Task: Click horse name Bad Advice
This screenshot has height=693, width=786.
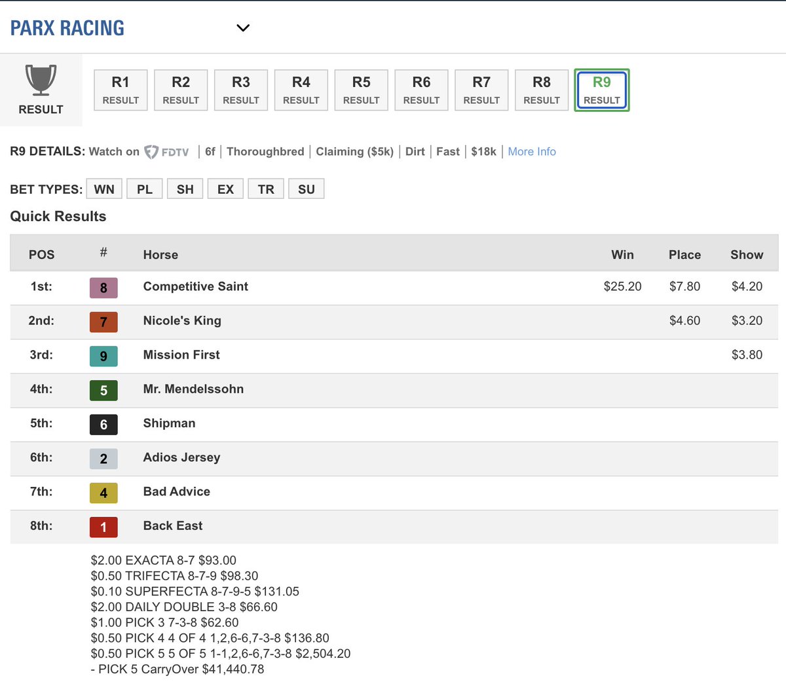Action: (177, 491)
